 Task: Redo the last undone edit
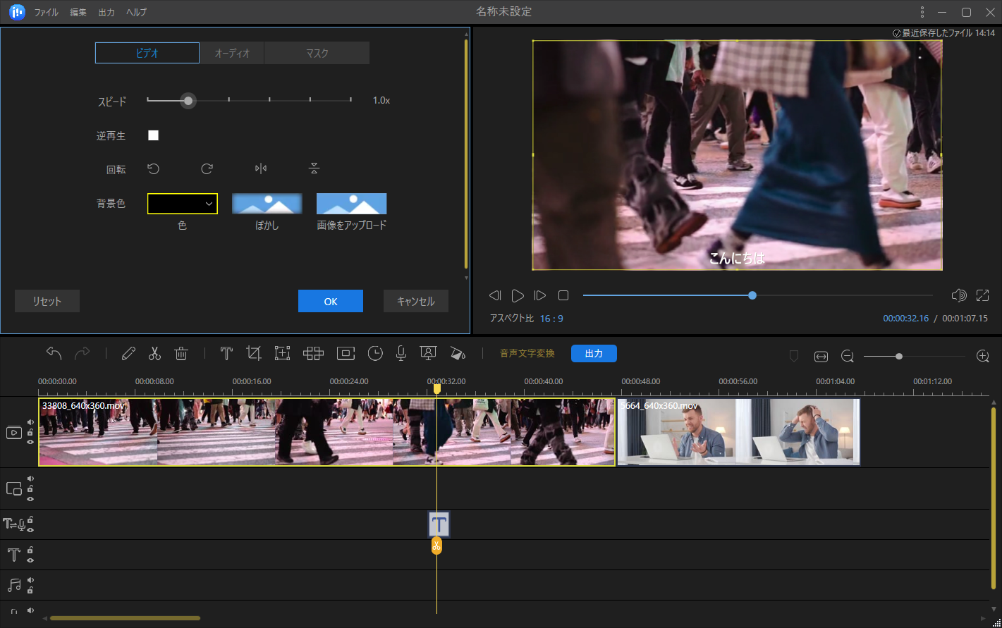click(83, 353)
